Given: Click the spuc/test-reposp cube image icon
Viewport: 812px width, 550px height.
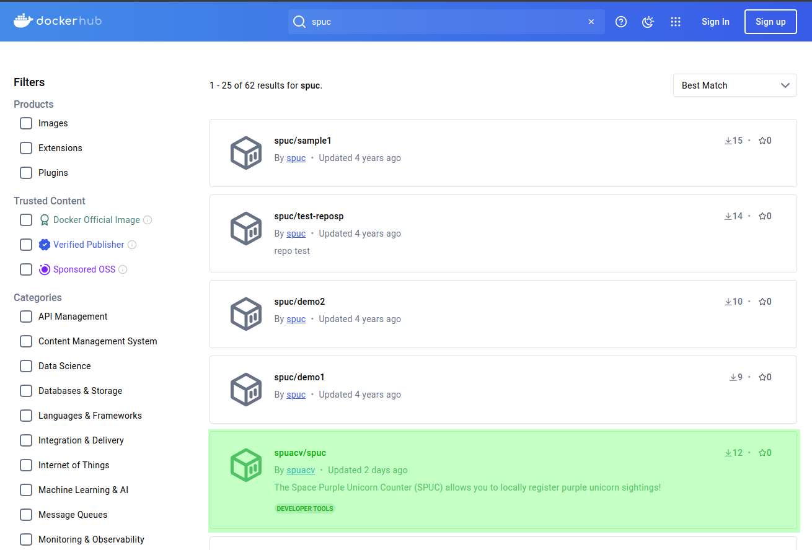Looking at the screenshot, I should 246,229.
